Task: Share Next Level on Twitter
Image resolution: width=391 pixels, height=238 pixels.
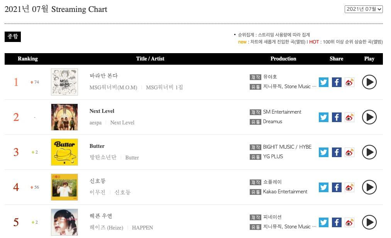Action: click(323, 117)
